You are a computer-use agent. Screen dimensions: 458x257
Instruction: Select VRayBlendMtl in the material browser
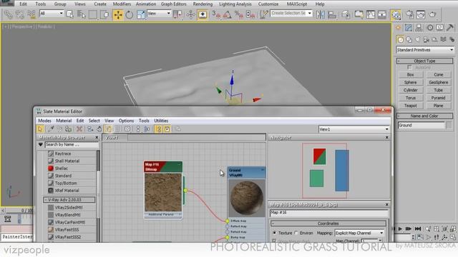pos(68,215)
